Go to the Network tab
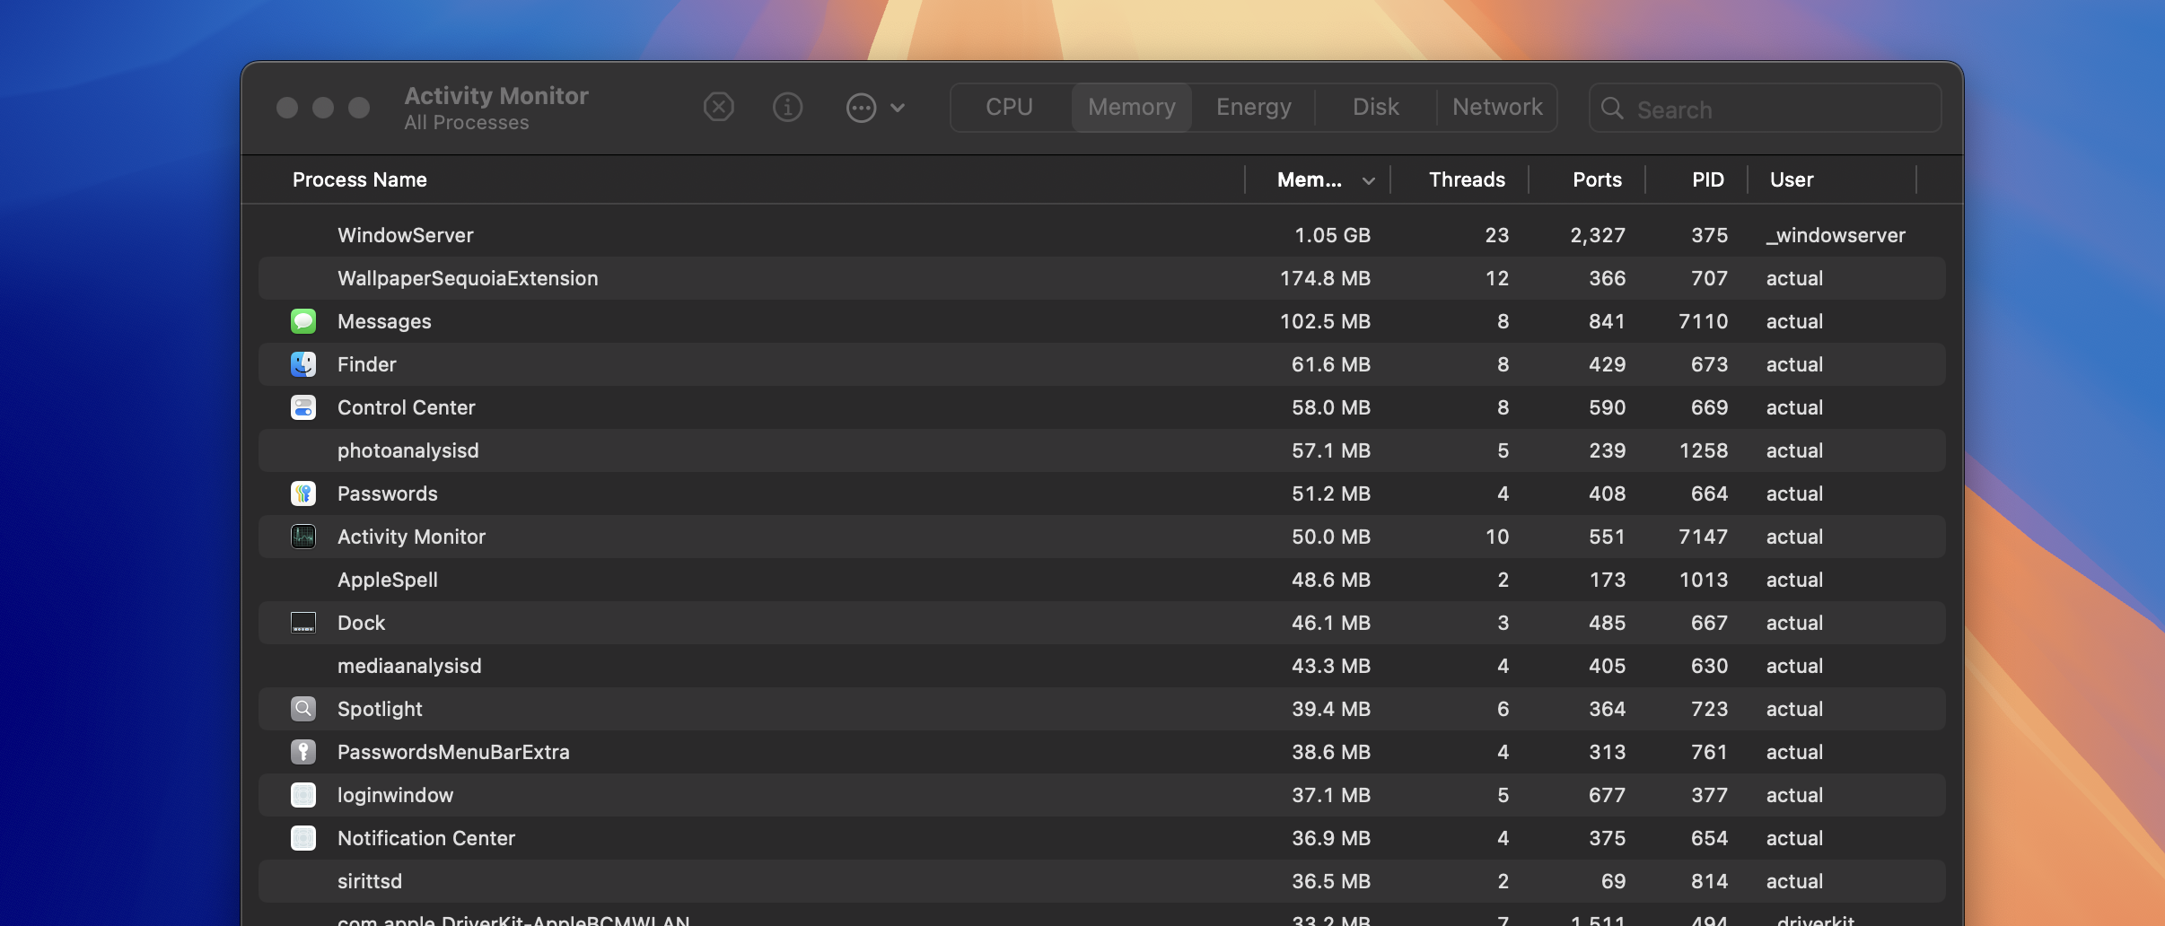 [x=1497, y=108]
